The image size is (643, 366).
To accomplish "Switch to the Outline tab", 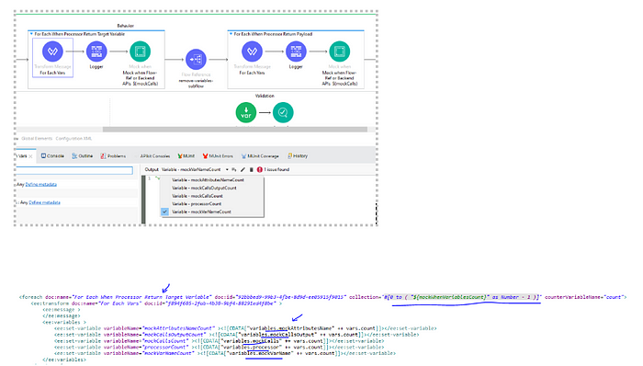I will [x=82, y=156].
